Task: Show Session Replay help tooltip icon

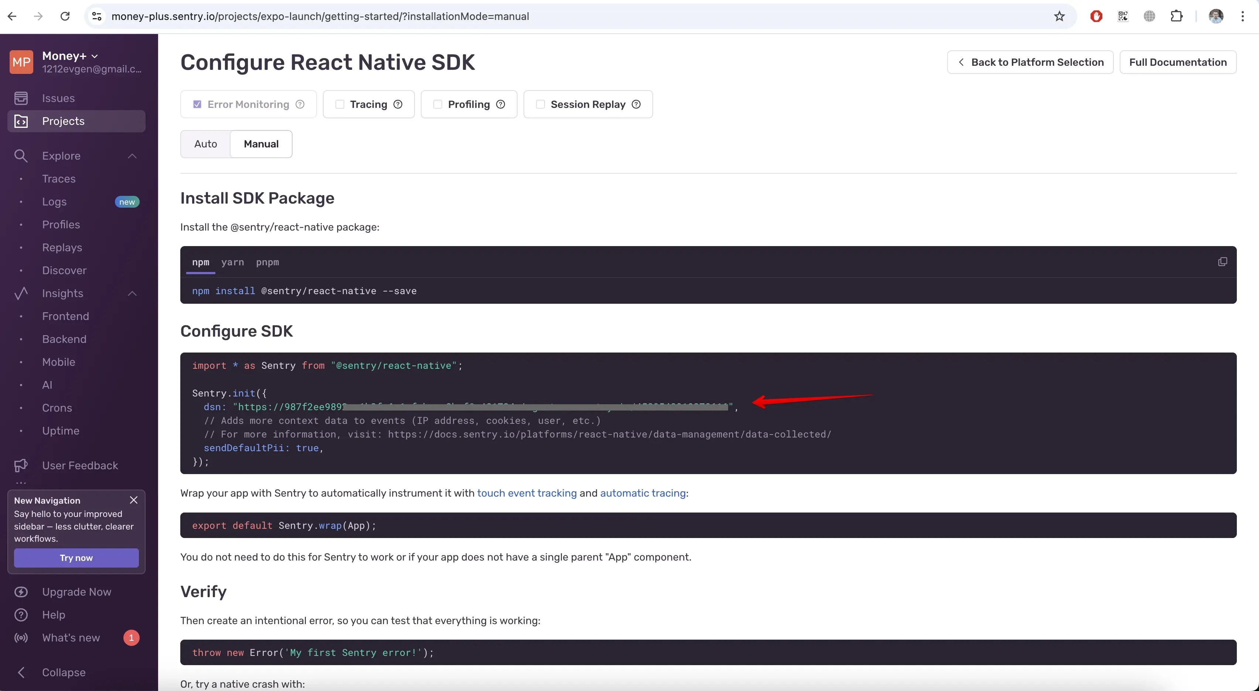Action: tap(636, 104)
